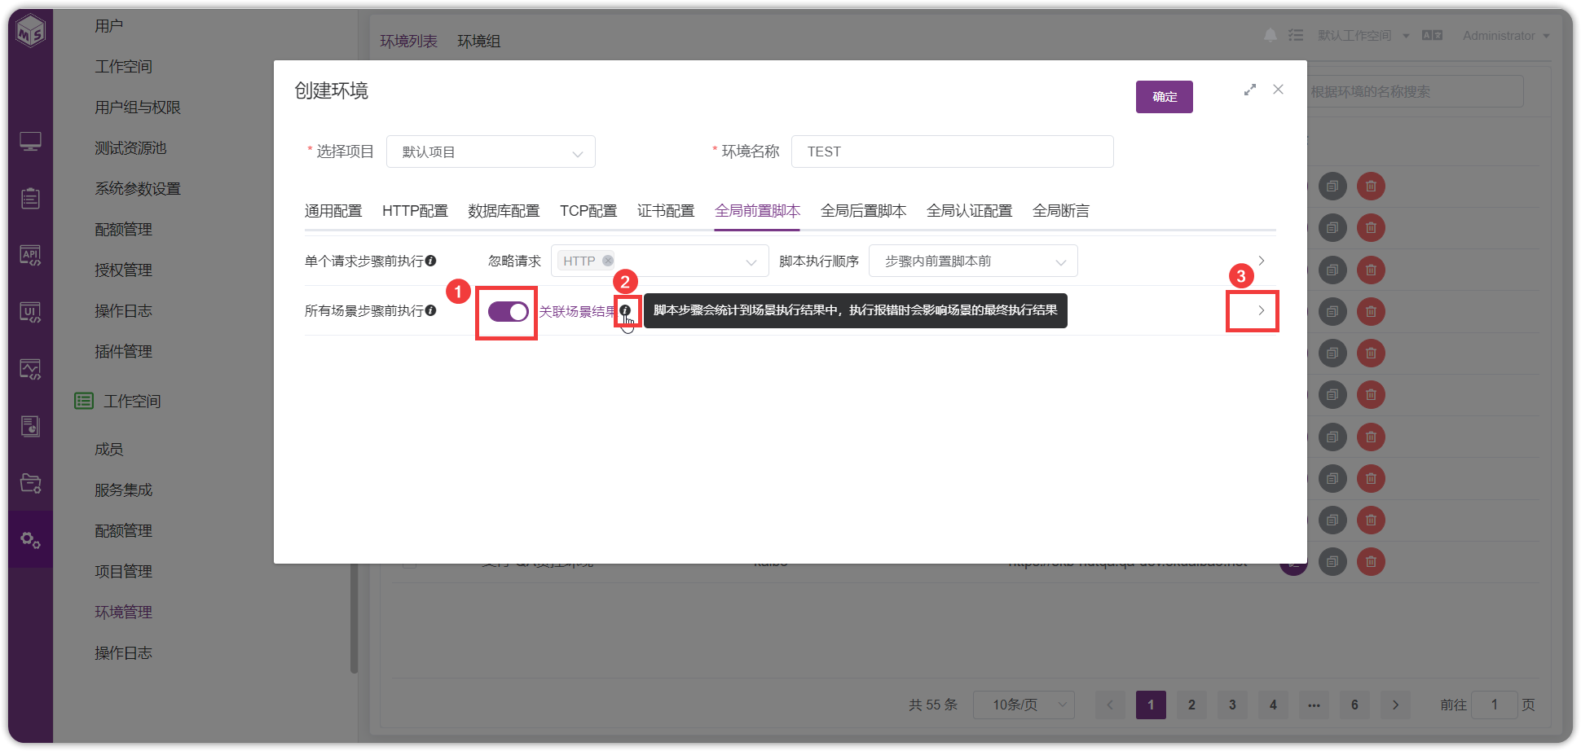Open the 全局后置脚本 tab
The height and width of the screenshot is (751, 1581).
click(x=863, y=211)
